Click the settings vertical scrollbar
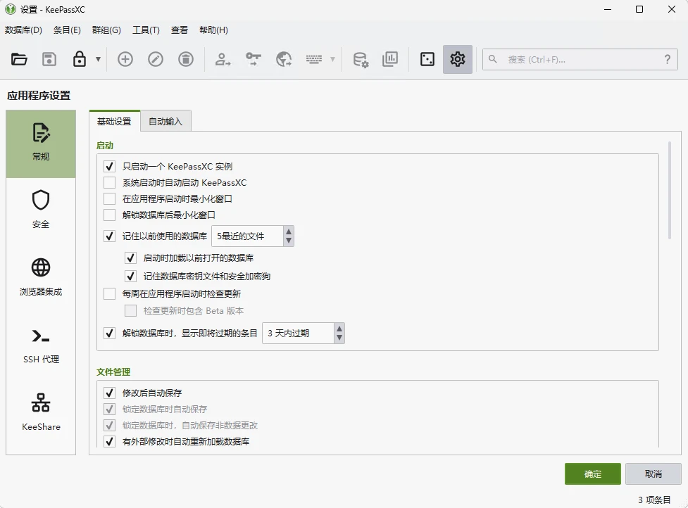 click(670, 190)
